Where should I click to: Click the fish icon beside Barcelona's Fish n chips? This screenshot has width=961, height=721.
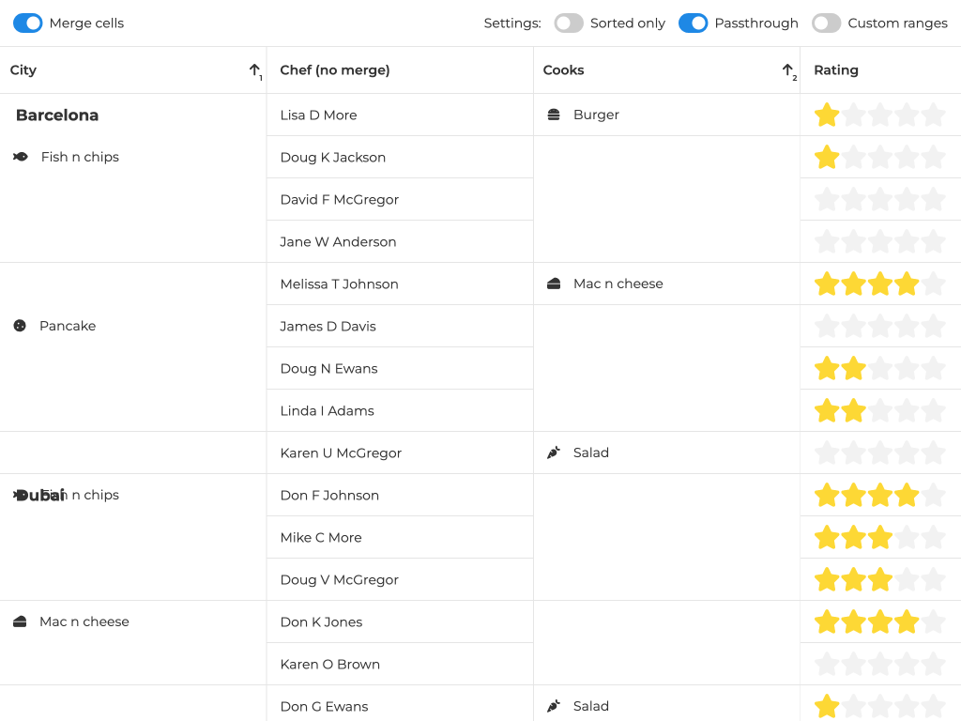(21, 157)
